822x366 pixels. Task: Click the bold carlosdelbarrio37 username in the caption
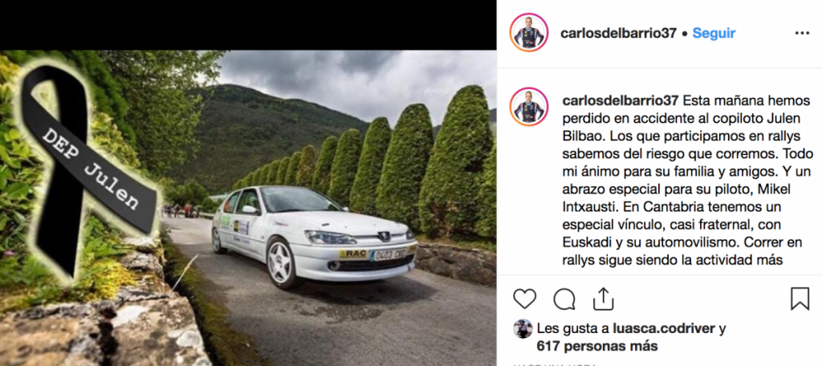(620, 100)
